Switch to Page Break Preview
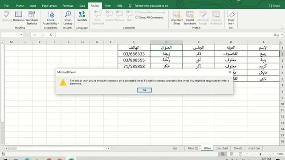Image resolution: width=285 pixels, height=160 pixels. coord(240,154)
